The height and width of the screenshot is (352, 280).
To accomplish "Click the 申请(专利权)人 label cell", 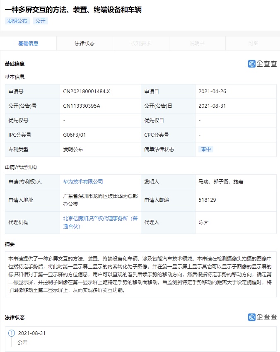I will [x=33, y=182].
